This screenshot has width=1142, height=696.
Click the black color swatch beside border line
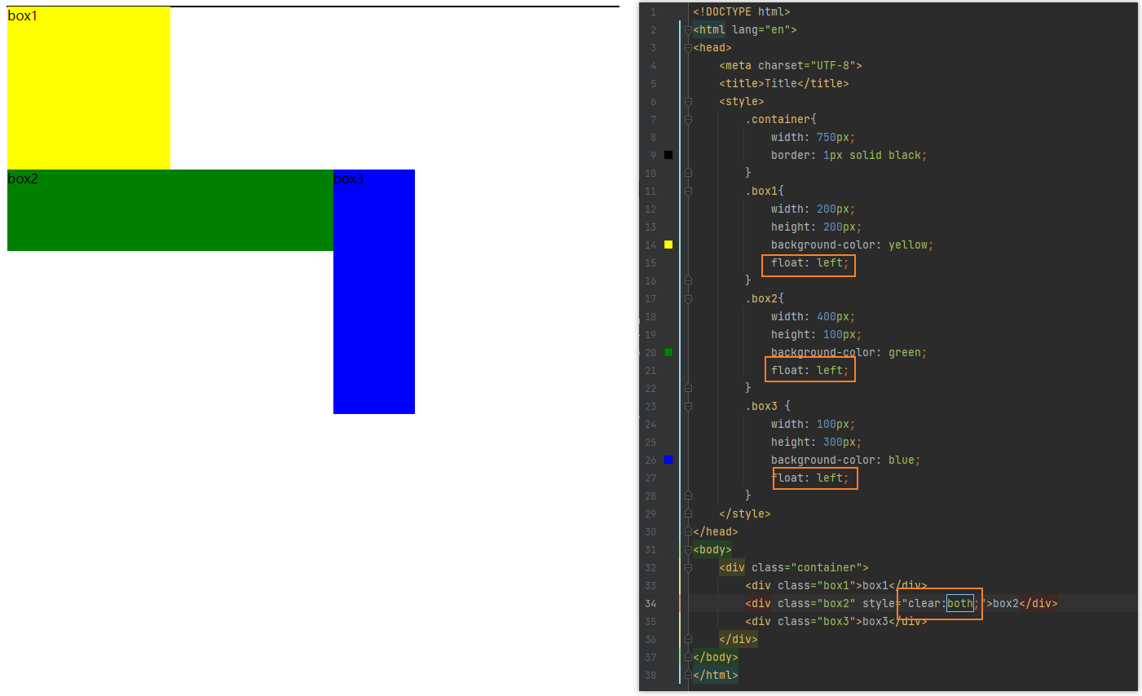pyautogui.click(x=668, y=155)
